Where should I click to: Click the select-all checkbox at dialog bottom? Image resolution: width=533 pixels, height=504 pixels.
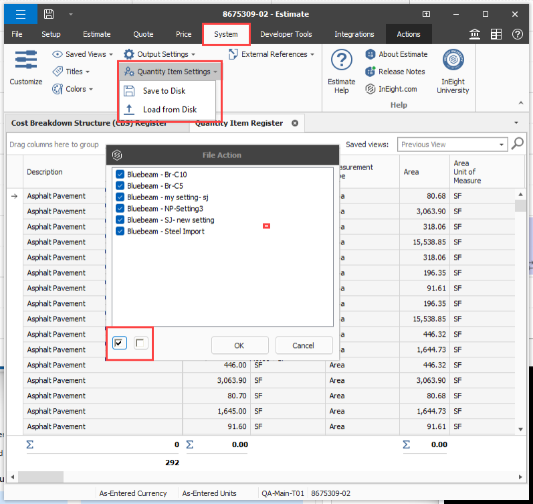click(x=120, y=343)
